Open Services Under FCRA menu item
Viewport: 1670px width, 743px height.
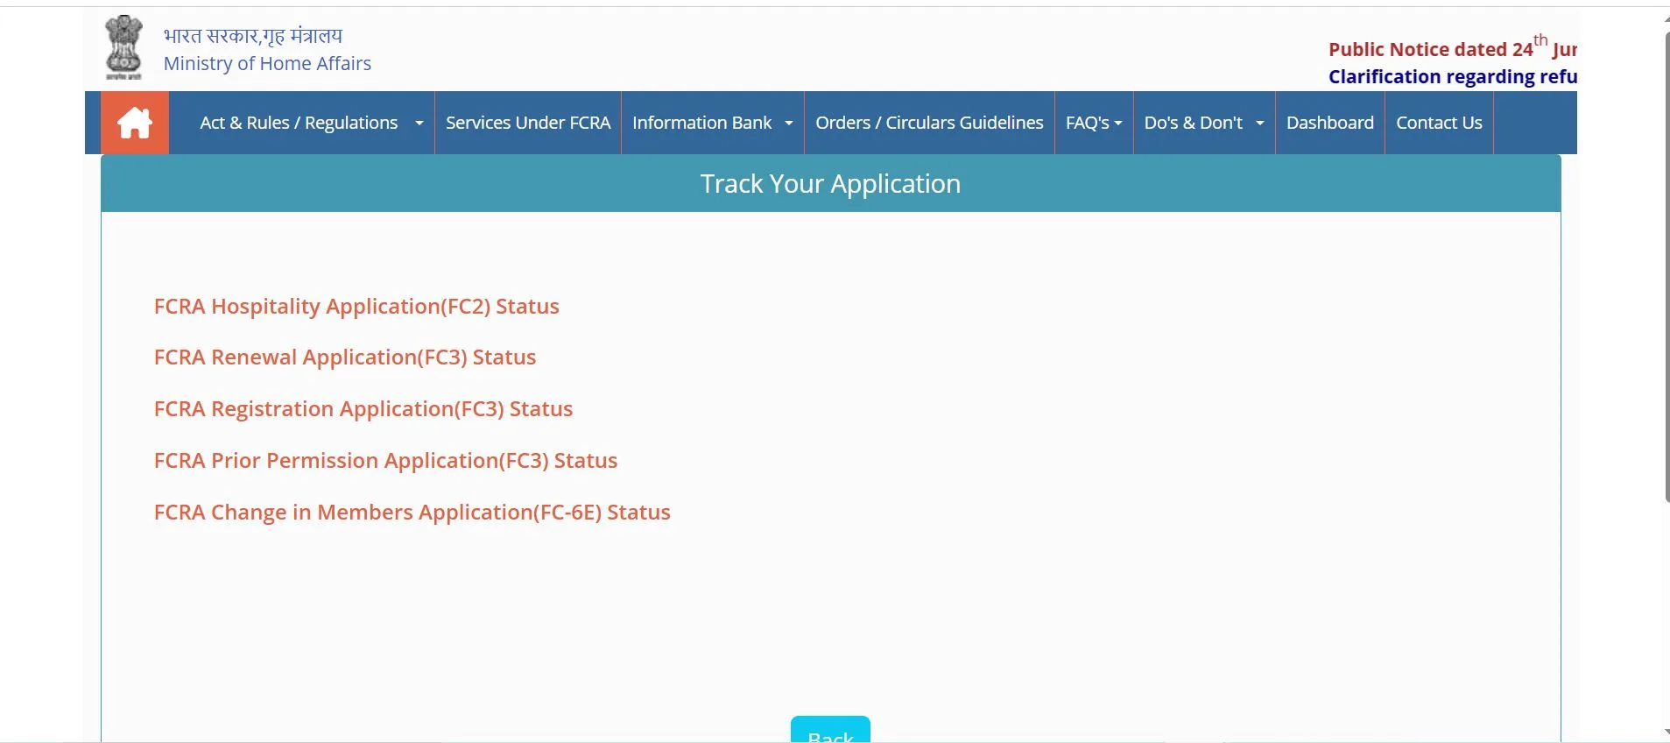(x=527, y=123)
